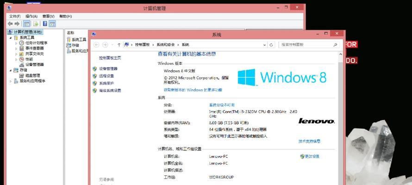412x185 pixels.
Task: Click the shield icon beside 系统保护
Action: tap(95, 83)
